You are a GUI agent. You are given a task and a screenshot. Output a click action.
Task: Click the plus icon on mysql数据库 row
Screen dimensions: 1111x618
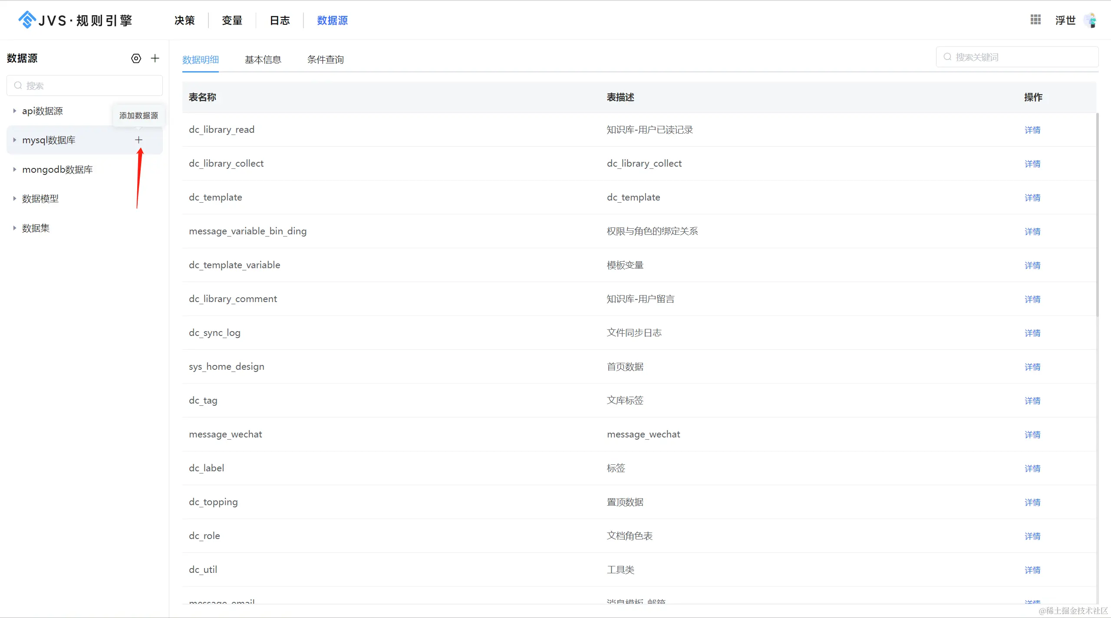138,140
